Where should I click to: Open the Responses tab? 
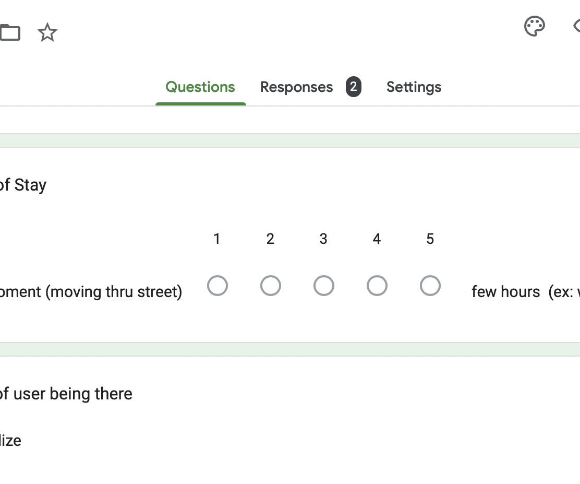(x=296, y=87)
